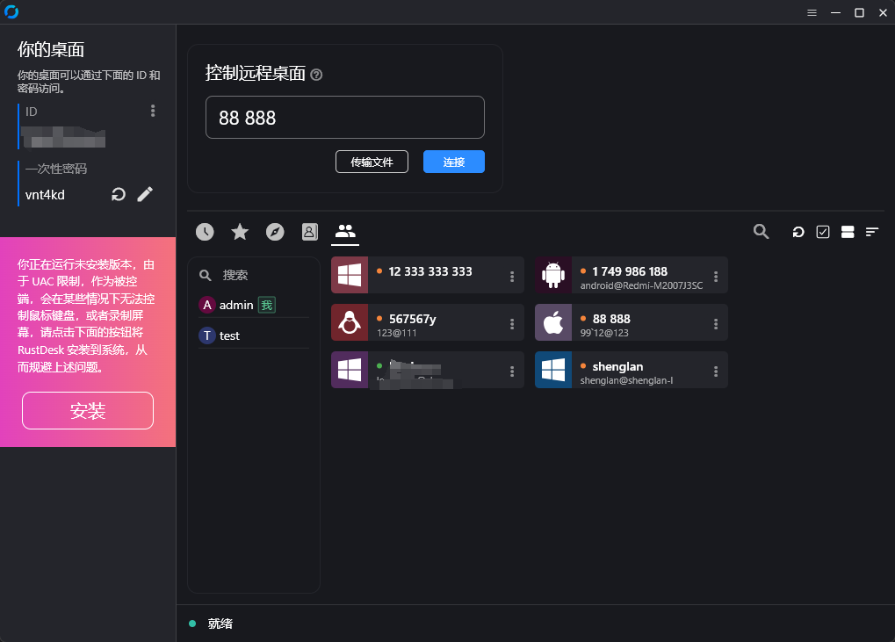Refresh the peer list

pos(798,232)
